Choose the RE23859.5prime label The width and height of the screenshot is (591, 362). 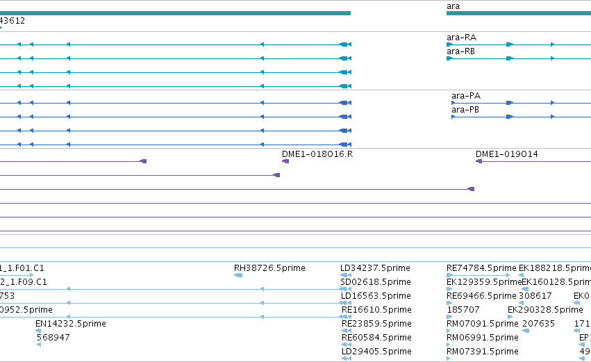coord(376,324)
